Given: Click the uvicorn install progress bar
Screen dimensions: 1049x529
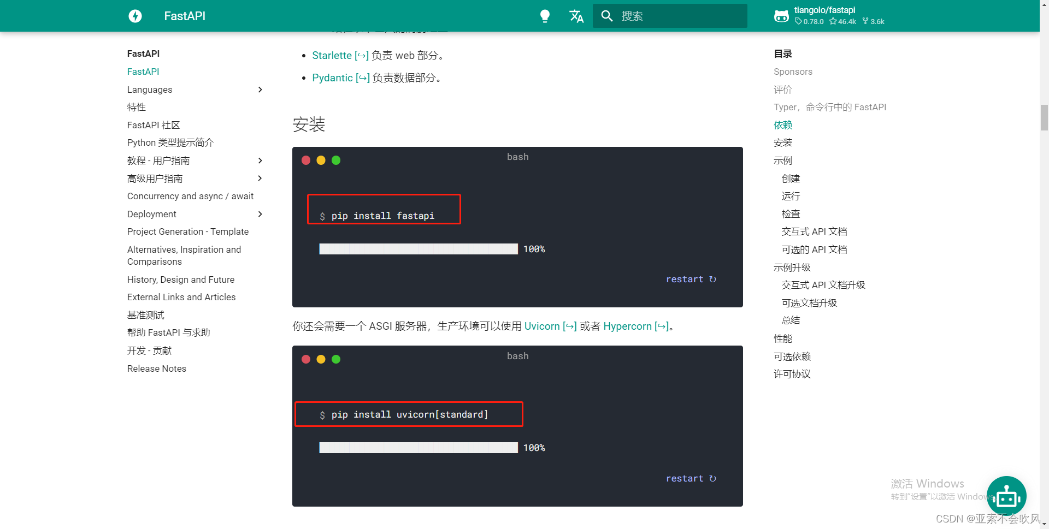Looking at the screenshot, I should coord(419,448).
